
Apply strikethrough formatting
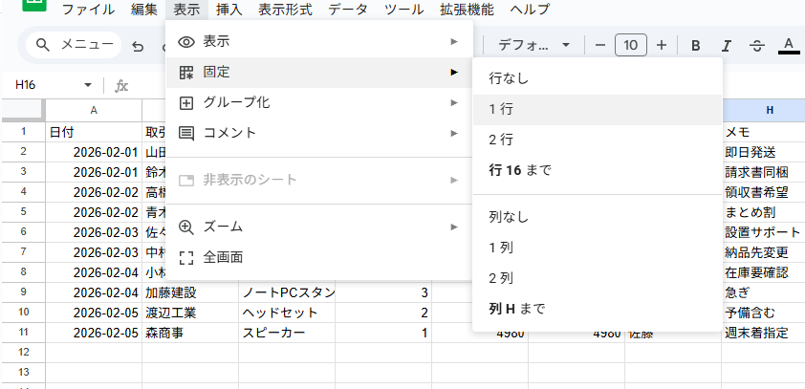pyautogui.click(x=757, y=45)
